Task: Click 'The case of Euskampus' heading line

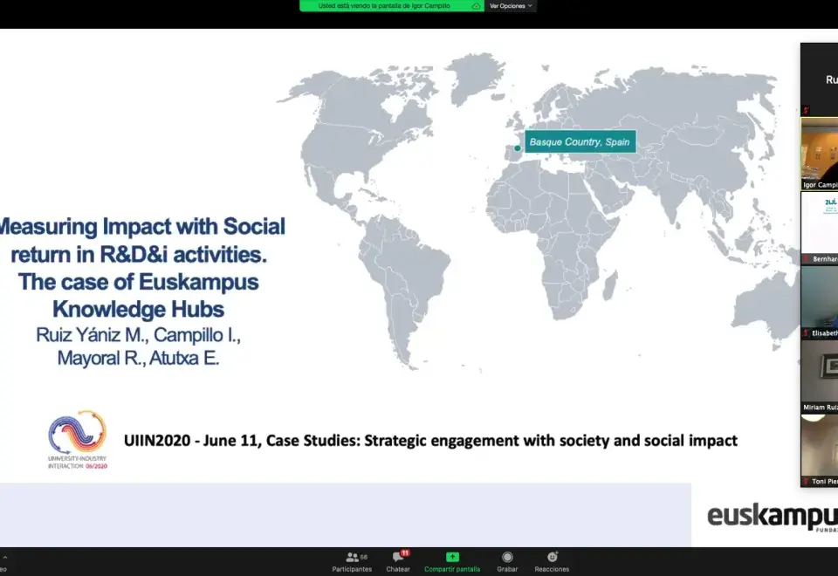Action: tap(139, 282)
